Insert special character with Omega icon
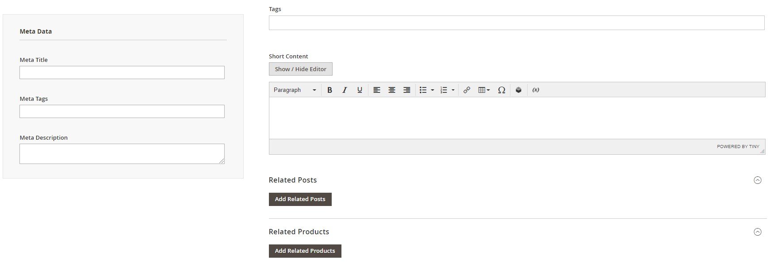770x263 pixels. pos(502,90)
